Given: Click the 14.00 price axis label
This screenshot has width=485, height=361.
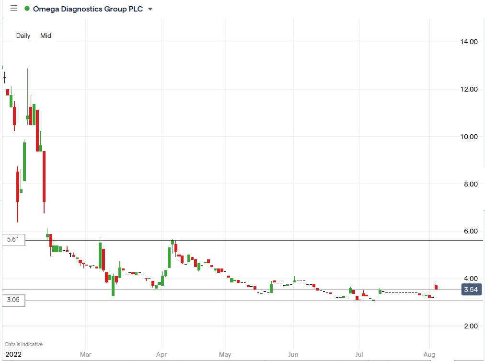Looking at the screenshot, I should click(469, 42).
